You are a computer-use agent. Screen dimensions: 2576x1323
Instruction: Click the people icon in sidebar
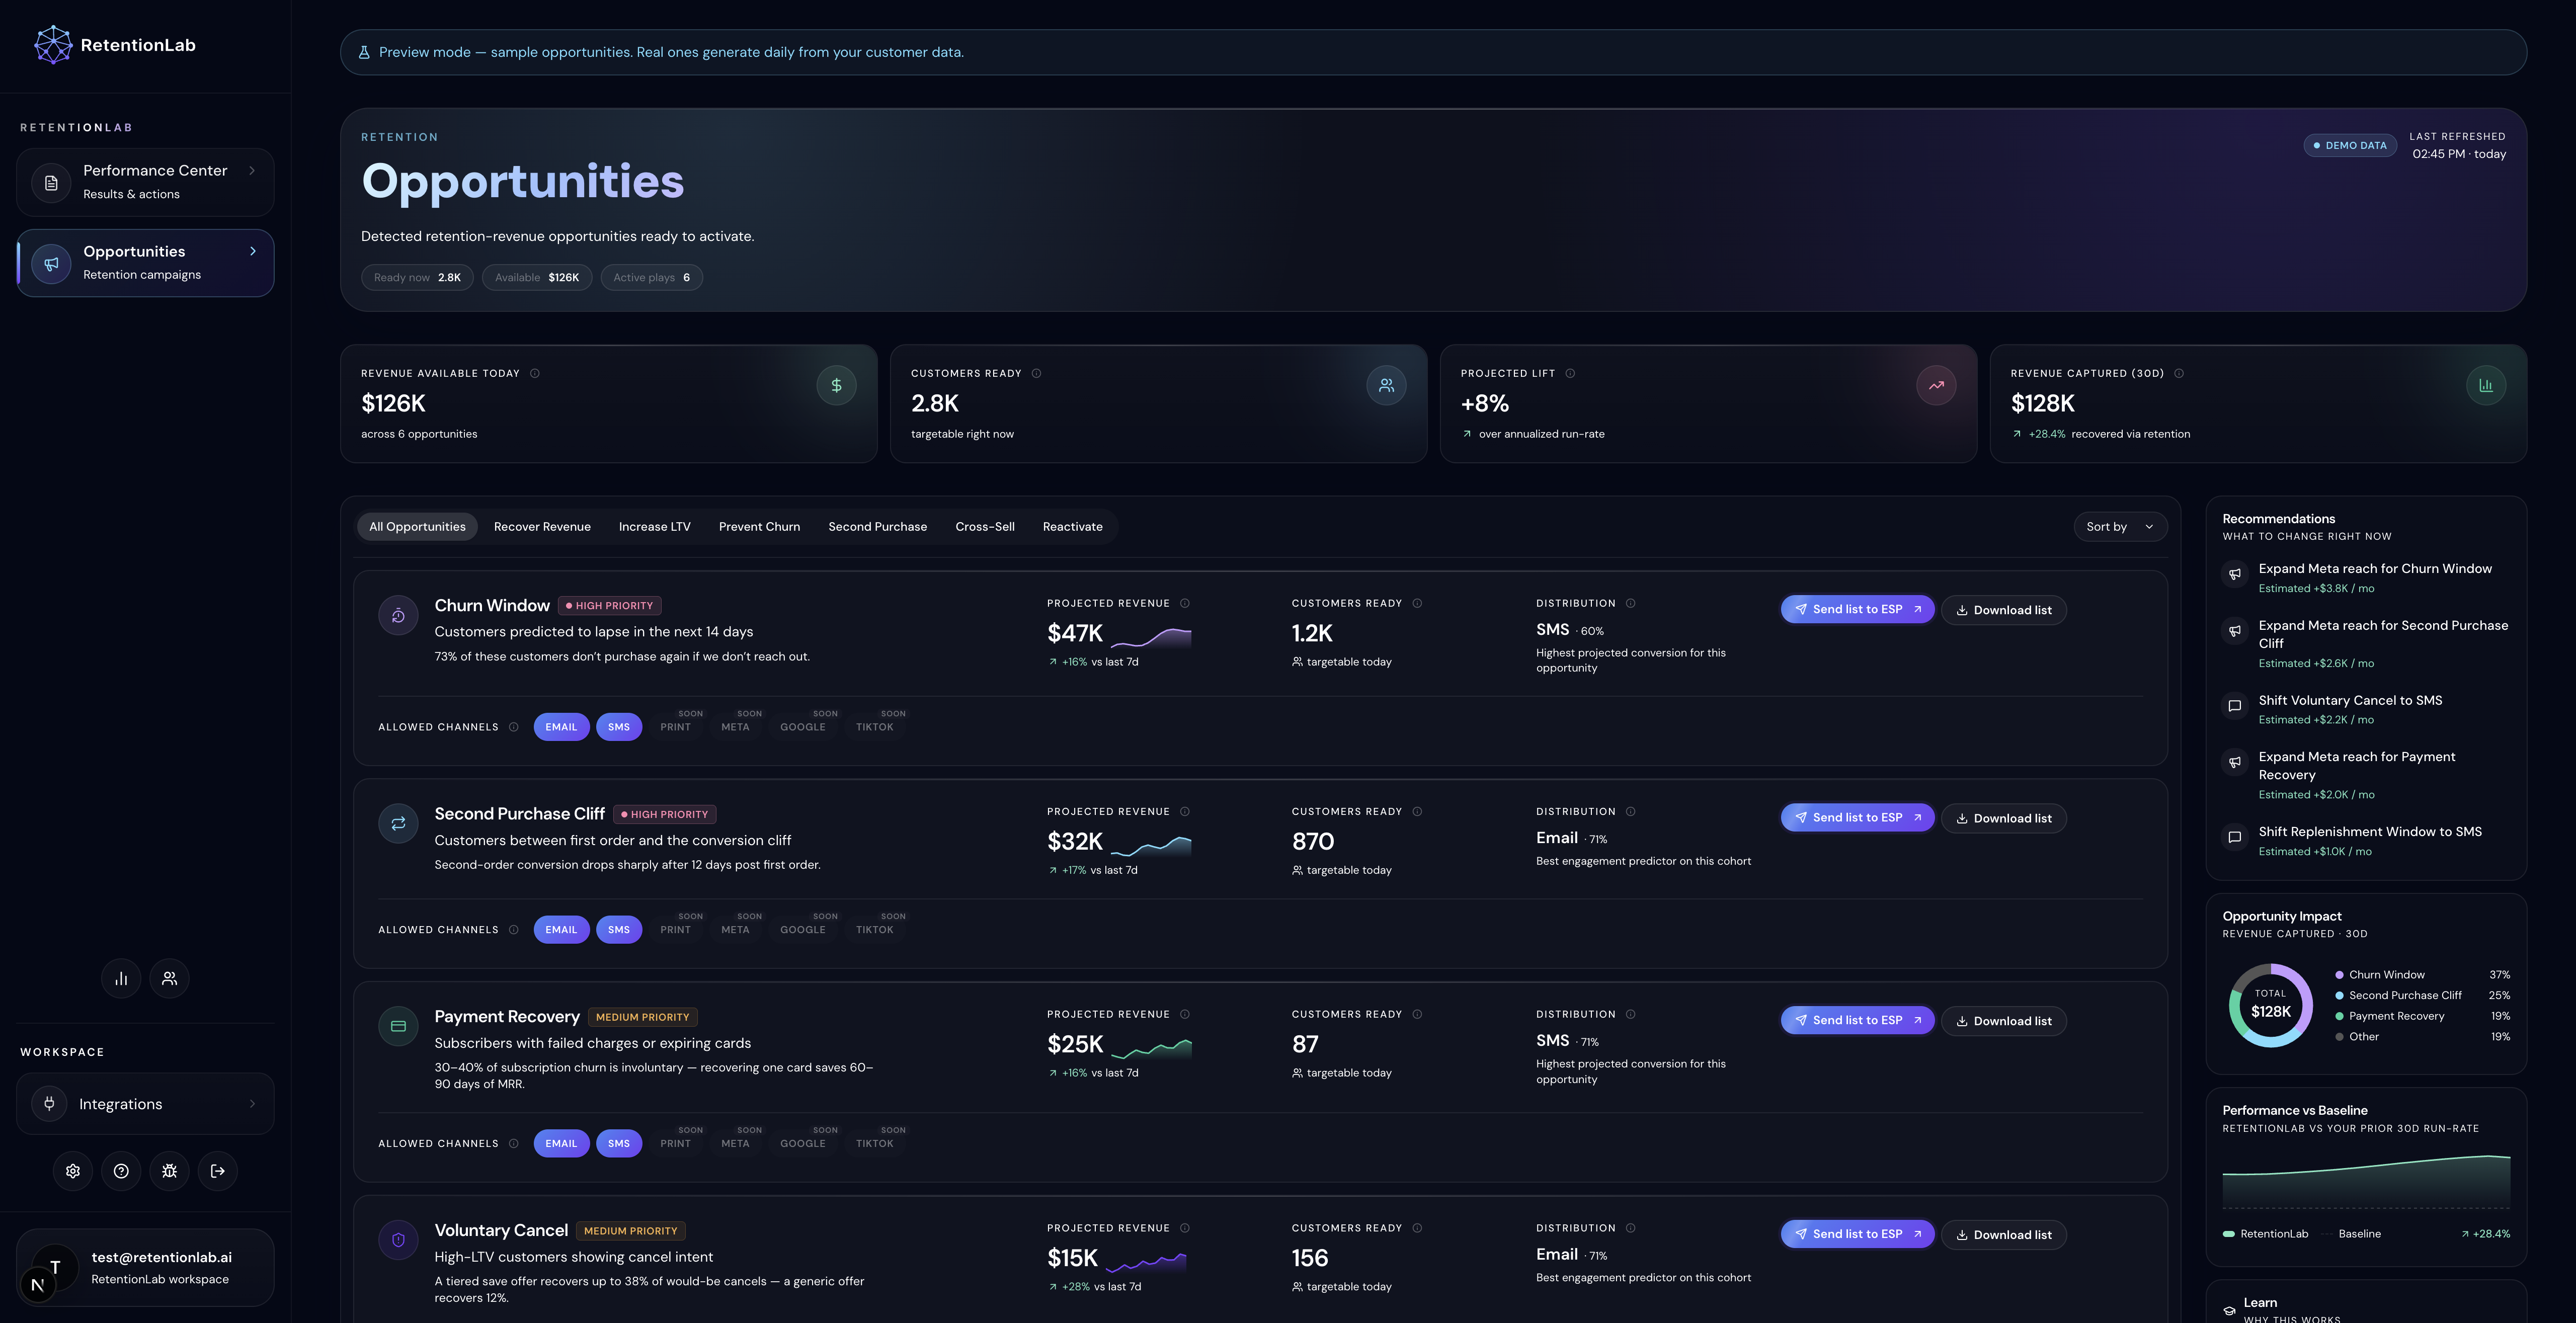(169, 978)
